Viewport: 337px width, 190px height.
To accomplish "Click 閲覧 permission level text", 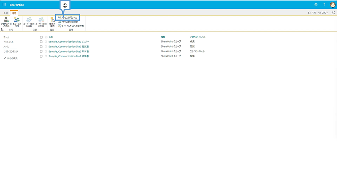I will click(192, 46).
